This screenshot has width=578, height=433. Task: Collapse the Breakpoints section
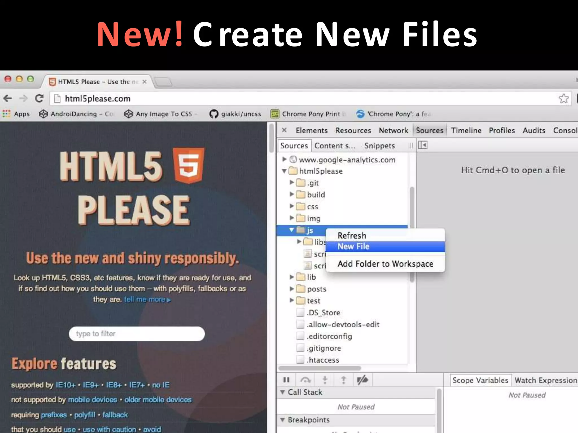[283, 420]
